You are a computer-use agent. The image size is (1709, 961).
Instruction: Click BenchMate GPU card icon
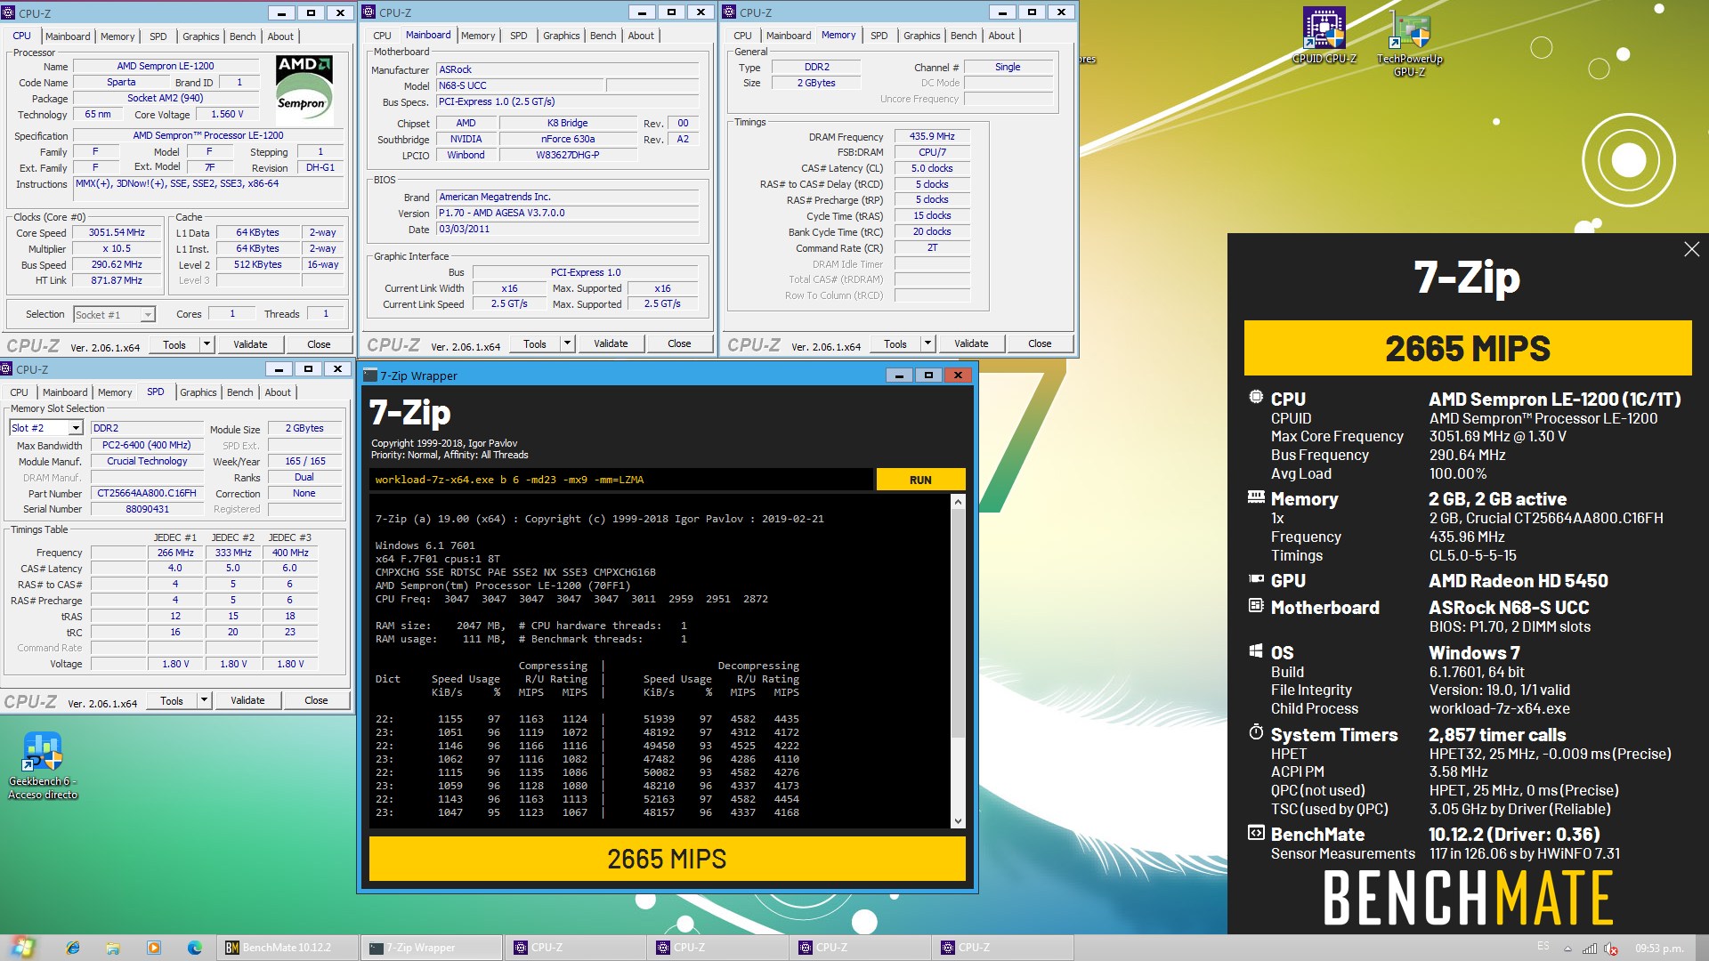(x=1256, y=579)
